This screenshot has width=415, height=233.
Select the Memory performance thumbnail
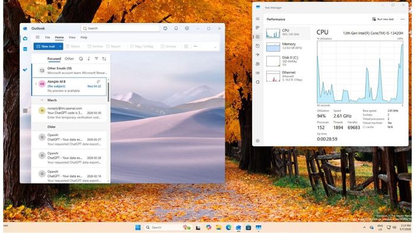(x=288, y=47)
